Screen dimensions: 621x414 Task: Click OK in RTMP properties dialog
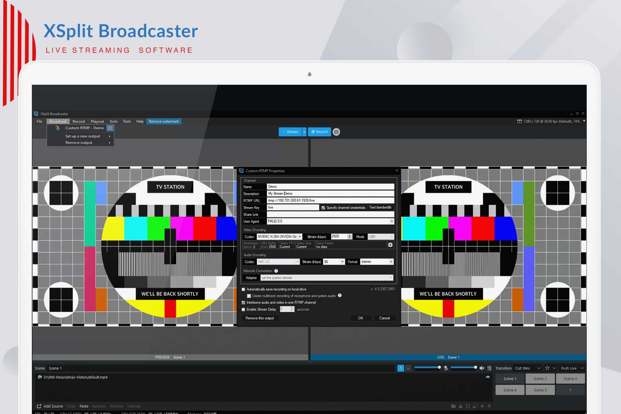tap(361, 318)
